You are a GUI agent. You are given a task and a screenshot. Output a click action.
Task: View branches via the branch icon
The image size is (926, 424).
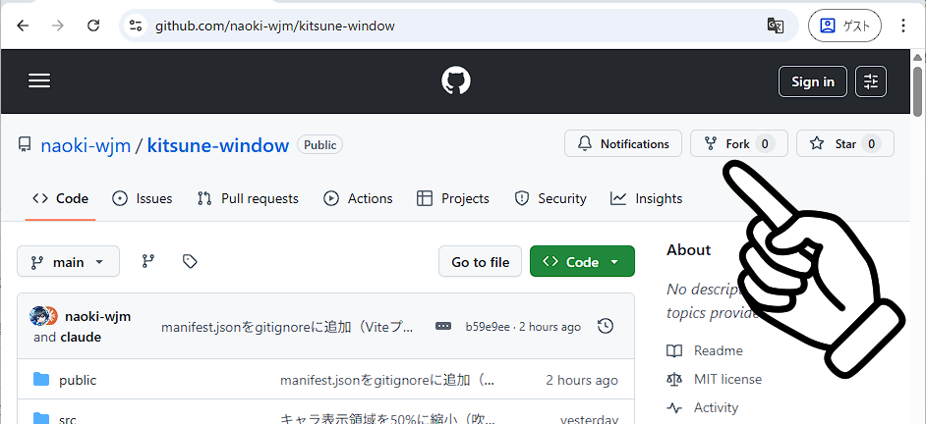point(148,261)
